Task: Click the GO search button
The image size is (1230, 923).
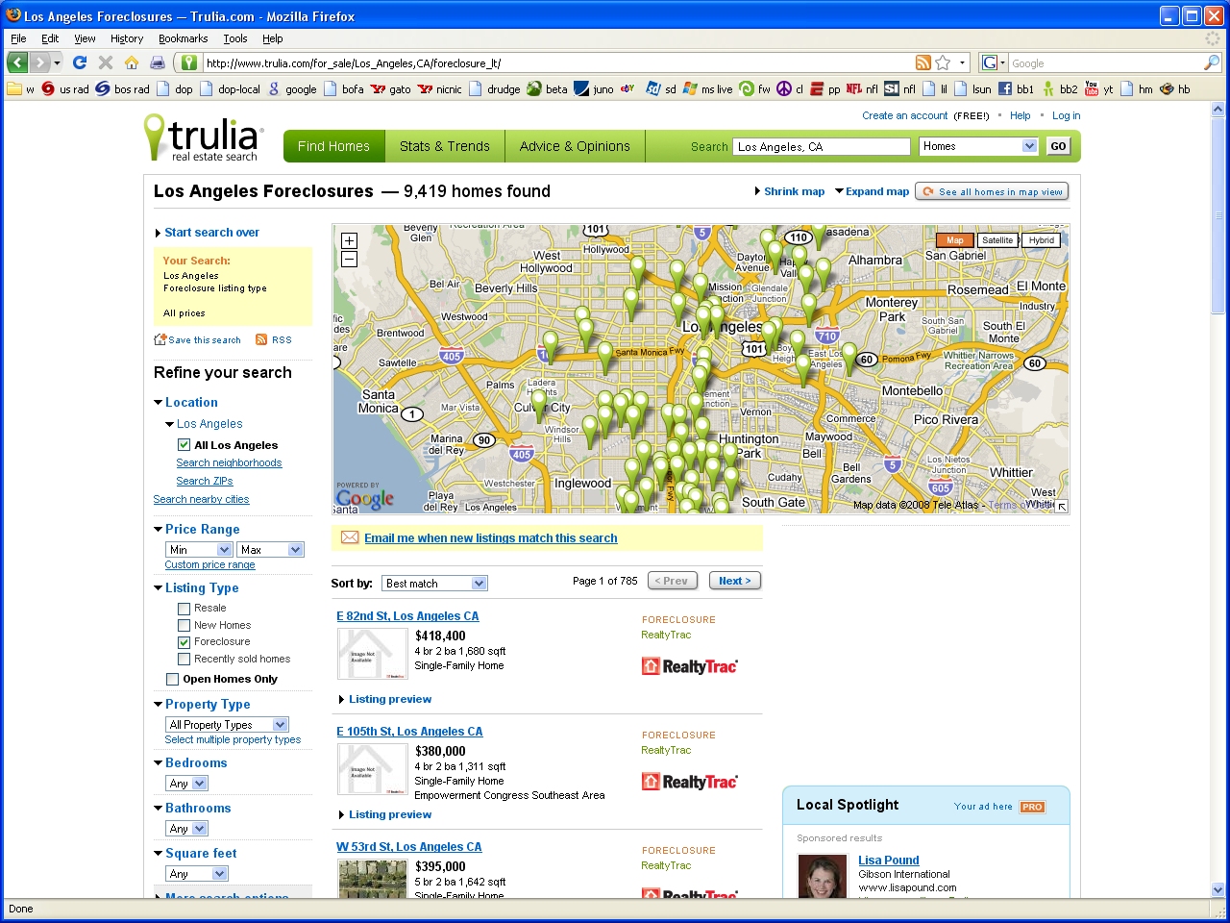Action: point(1058,146)
